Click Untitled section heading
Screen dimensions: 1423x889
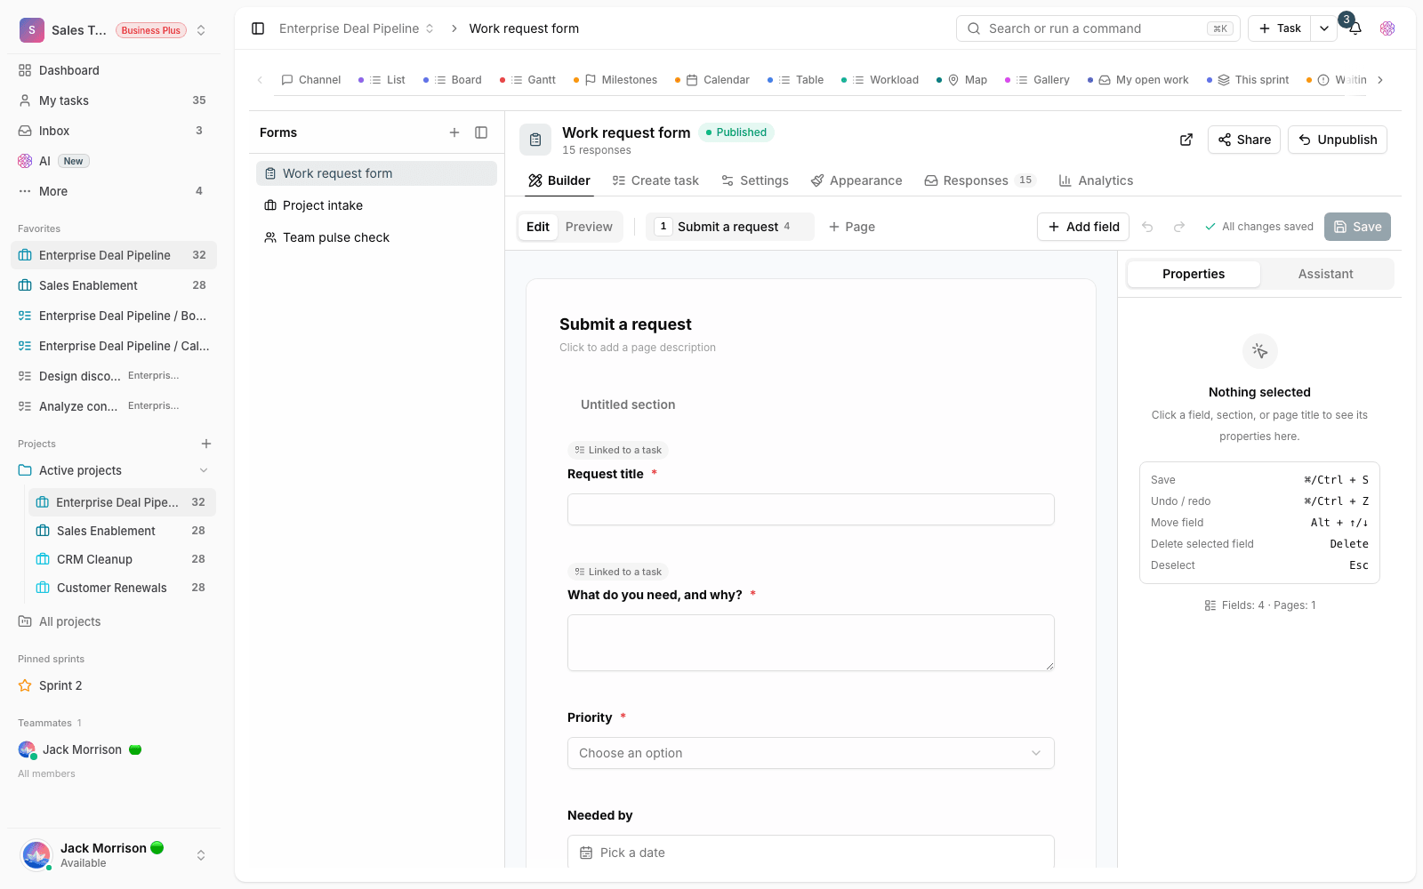(x=628, y=404)
